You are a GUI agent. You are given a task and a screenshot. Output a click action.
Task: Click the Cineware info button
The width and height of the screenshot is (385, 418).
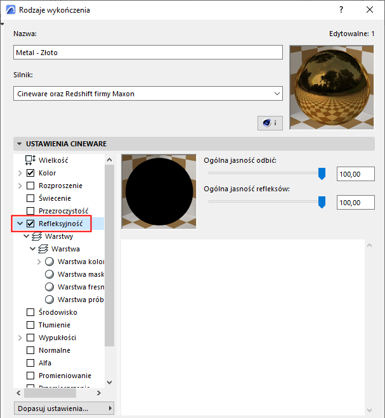click(x=270, y=123)
